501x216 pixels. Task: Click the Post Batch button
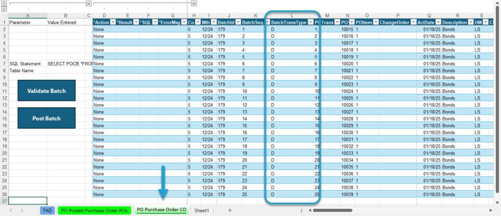[46, 118]
